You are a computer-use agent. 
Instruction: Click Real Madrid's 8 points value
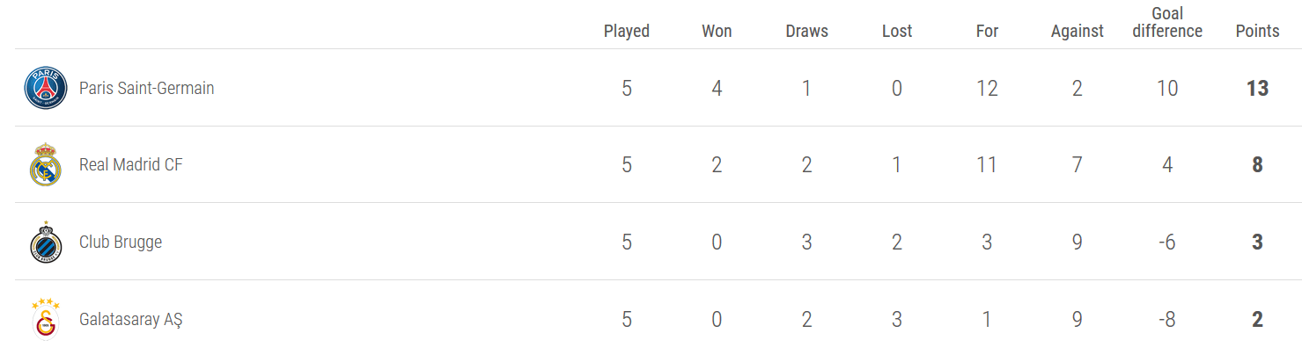tap(1257, 164)
